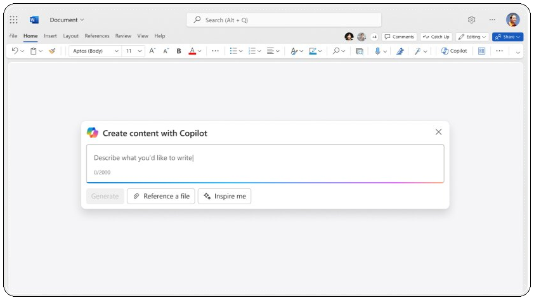Open Copilot from the ribbon
This screenshot has width=534, height=300.
[454, 51]
